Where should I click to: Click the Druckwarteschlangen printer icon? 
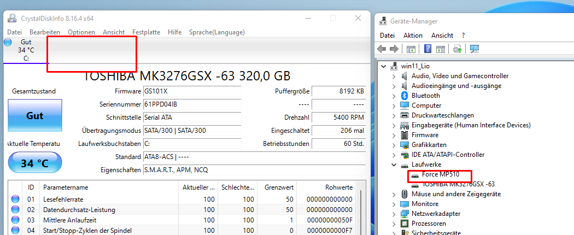[x=405, y=115]
